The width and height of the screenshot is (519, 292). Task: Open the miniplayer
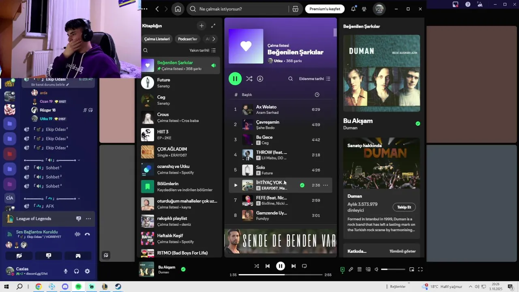(412, 269)
